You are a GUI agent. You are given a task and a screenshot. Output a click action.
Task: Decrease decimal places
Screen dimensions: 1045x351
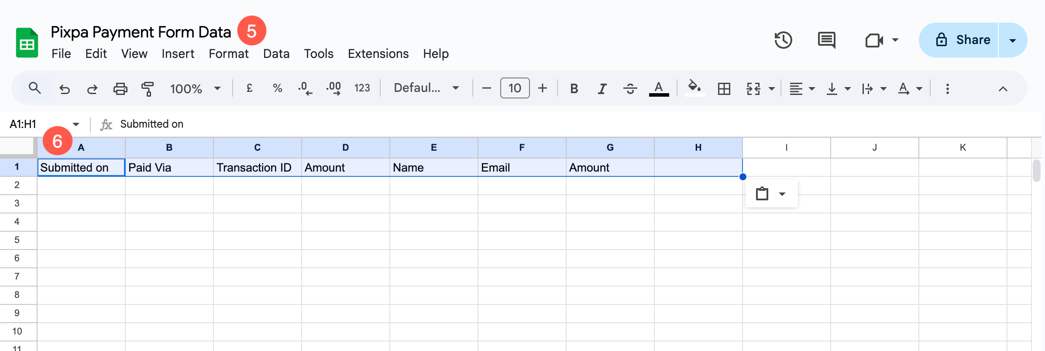(305, 88)
